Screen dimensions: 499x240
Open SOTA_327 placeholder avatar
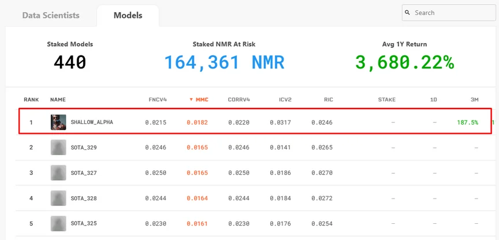(x=58, y=173)
